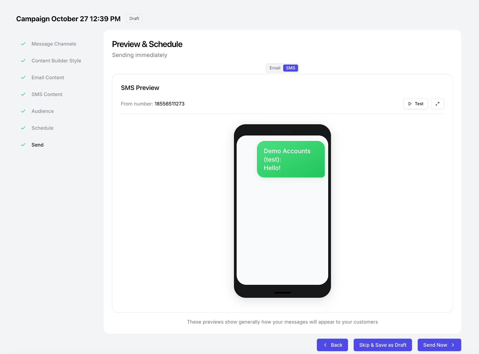479x354 pixels.
Task: Open the SMS Content step
Action: click(47, 94)
